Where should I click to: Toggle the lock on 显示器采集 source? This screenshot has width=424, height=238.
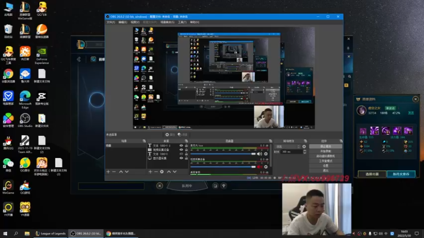(x=186, y=158)
